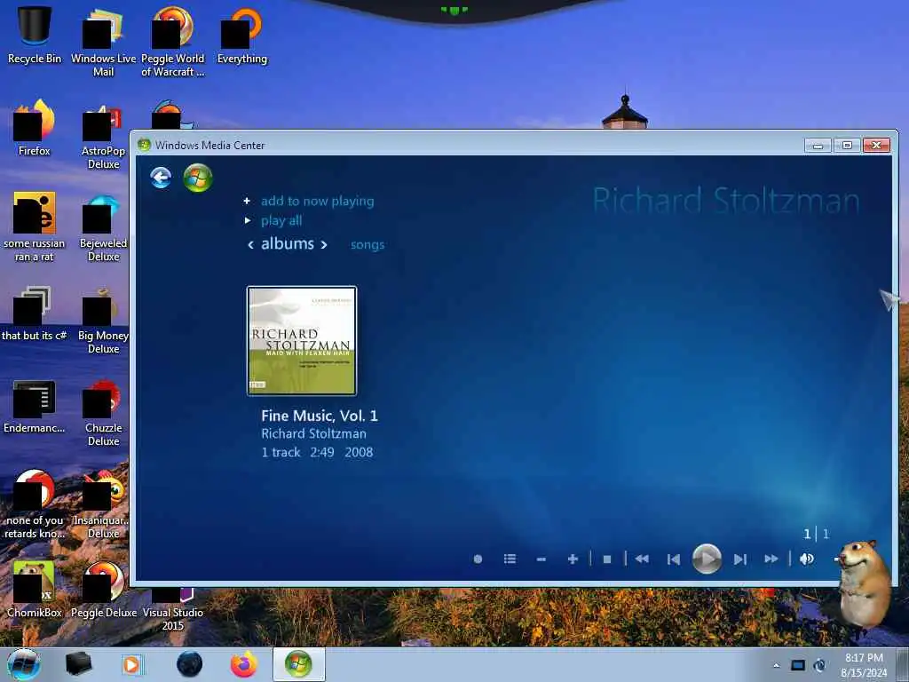Open Recycle Bin on desktop
Image resolution: width=909 pixels, height=682 pixels.
pos(35,35)
